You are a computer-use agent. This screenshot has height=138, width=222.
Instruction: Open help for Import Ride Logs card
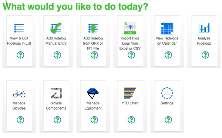[131, 55]
